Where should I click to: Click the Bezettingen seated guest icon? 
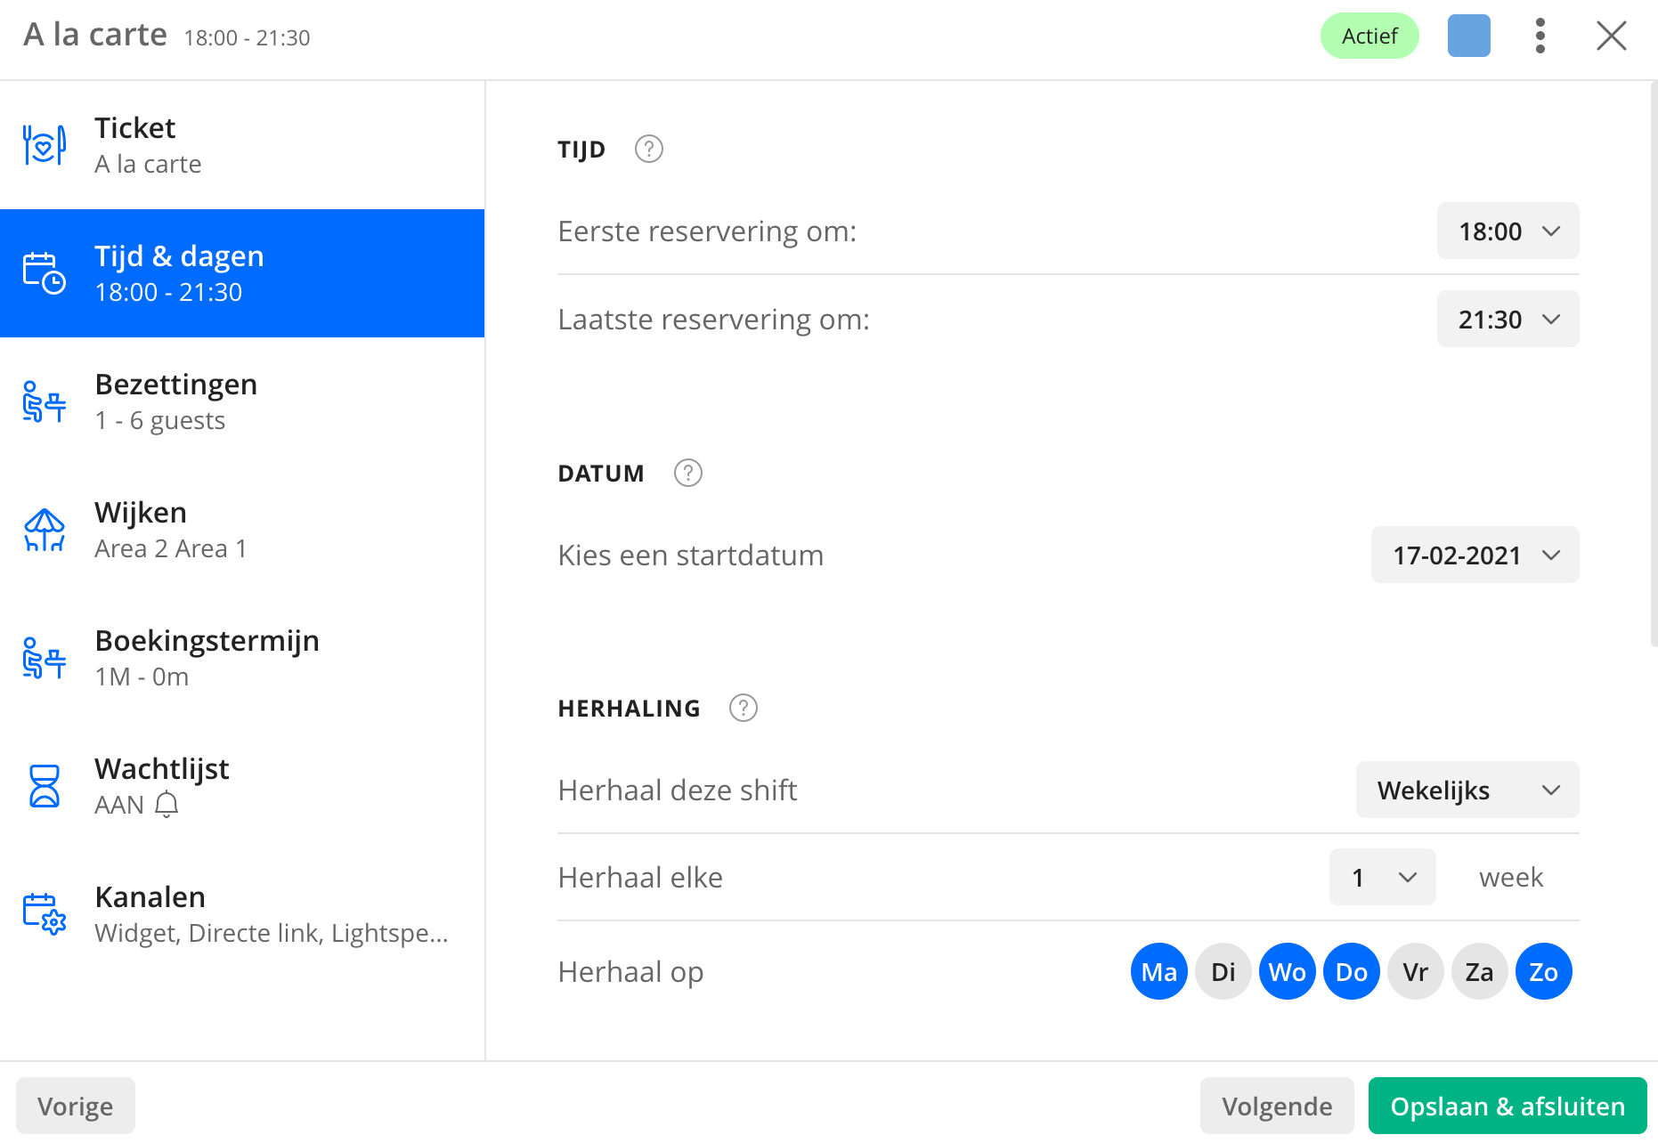point(45,401)
